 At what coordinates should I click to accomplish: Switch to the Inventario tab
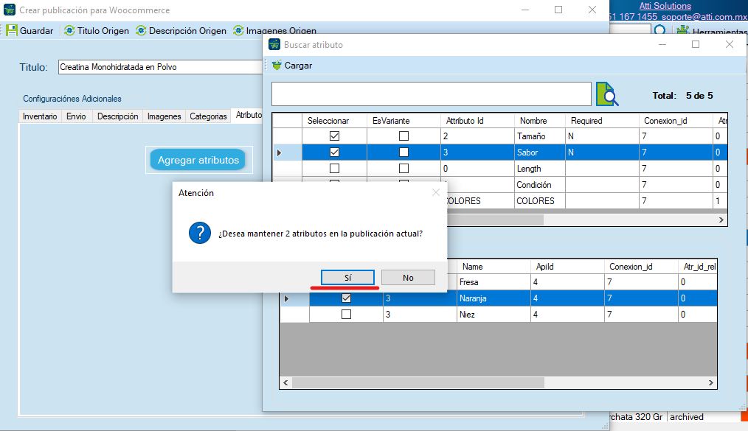(40, 116)
